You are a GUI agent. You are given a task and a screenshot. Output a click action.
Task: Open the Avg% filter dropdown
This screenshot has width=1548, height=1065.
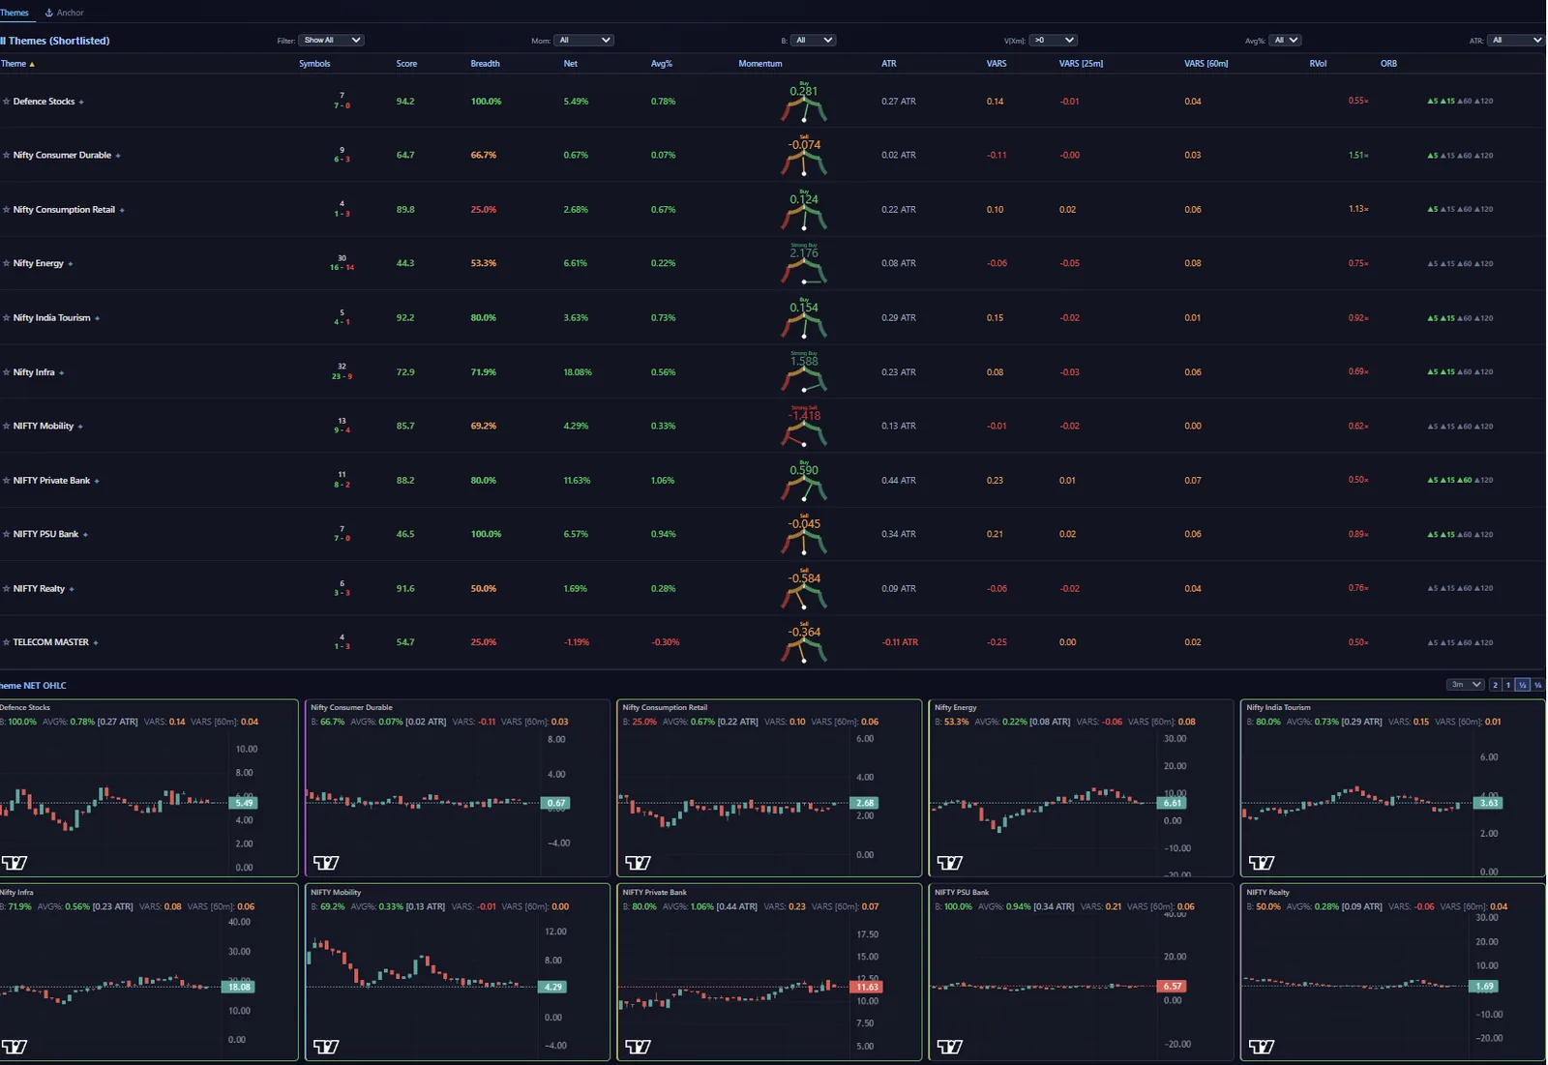[1285, 41]
